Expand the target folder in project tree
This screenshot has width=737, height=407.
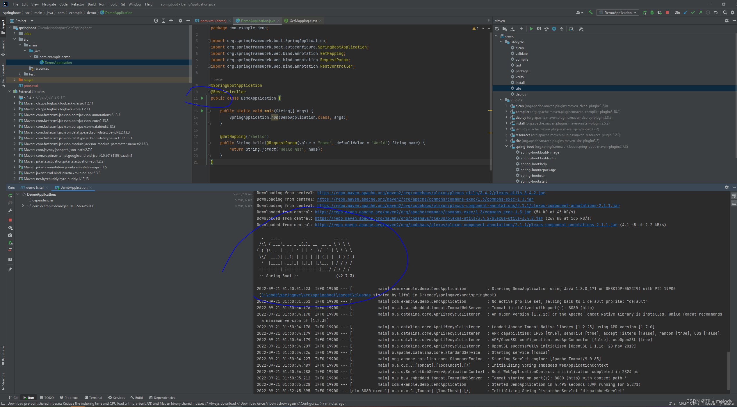[x=15, y=80]
